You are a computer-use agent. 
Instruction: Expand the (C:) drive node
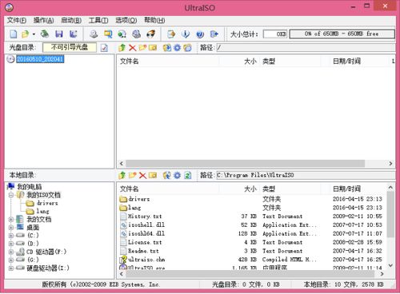pos(11,236)
